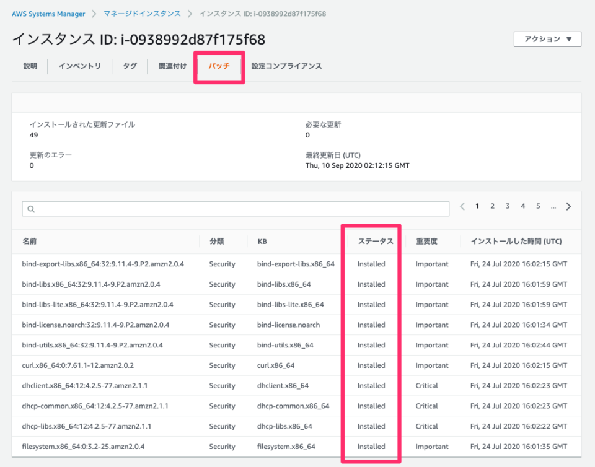Go to next page using right chevron

tap(568, 206)
